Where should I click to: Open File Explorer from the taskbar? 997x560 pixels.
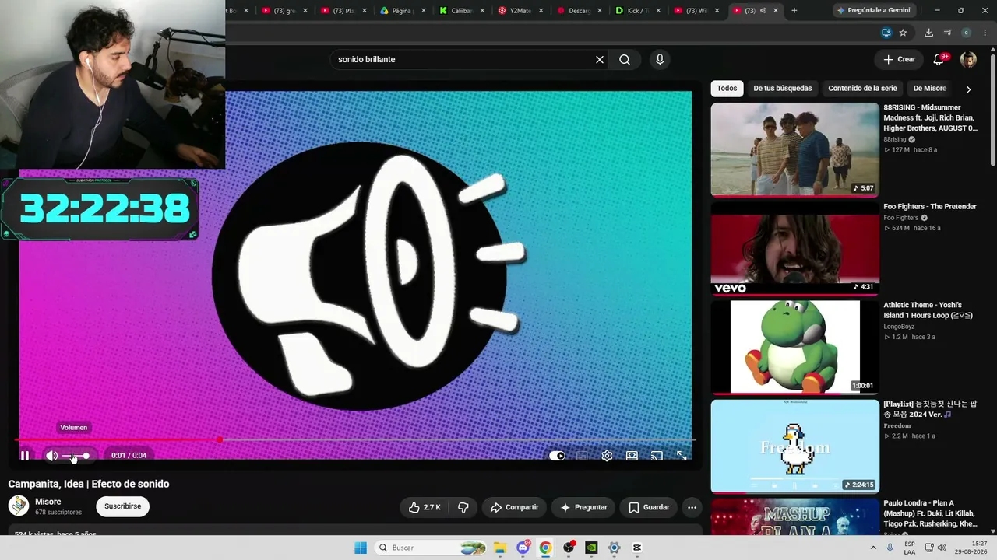(500, 548)
